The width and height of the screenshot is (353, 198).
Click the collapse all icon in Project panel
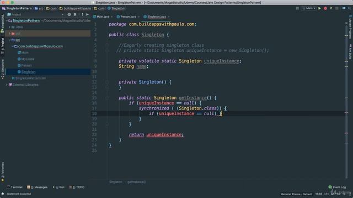pos(75,14)
